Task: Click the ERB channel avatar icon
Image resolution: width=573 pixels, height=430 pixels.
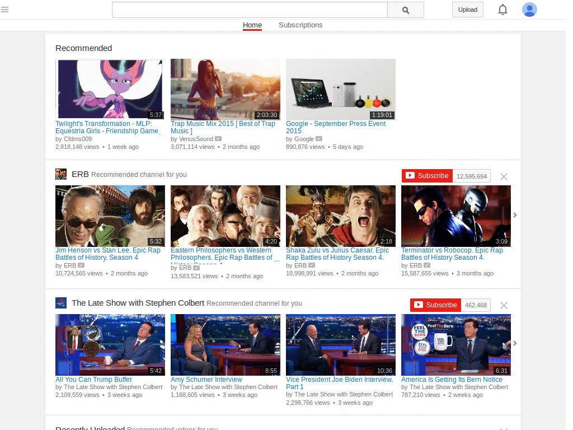Action: (61, 174)
